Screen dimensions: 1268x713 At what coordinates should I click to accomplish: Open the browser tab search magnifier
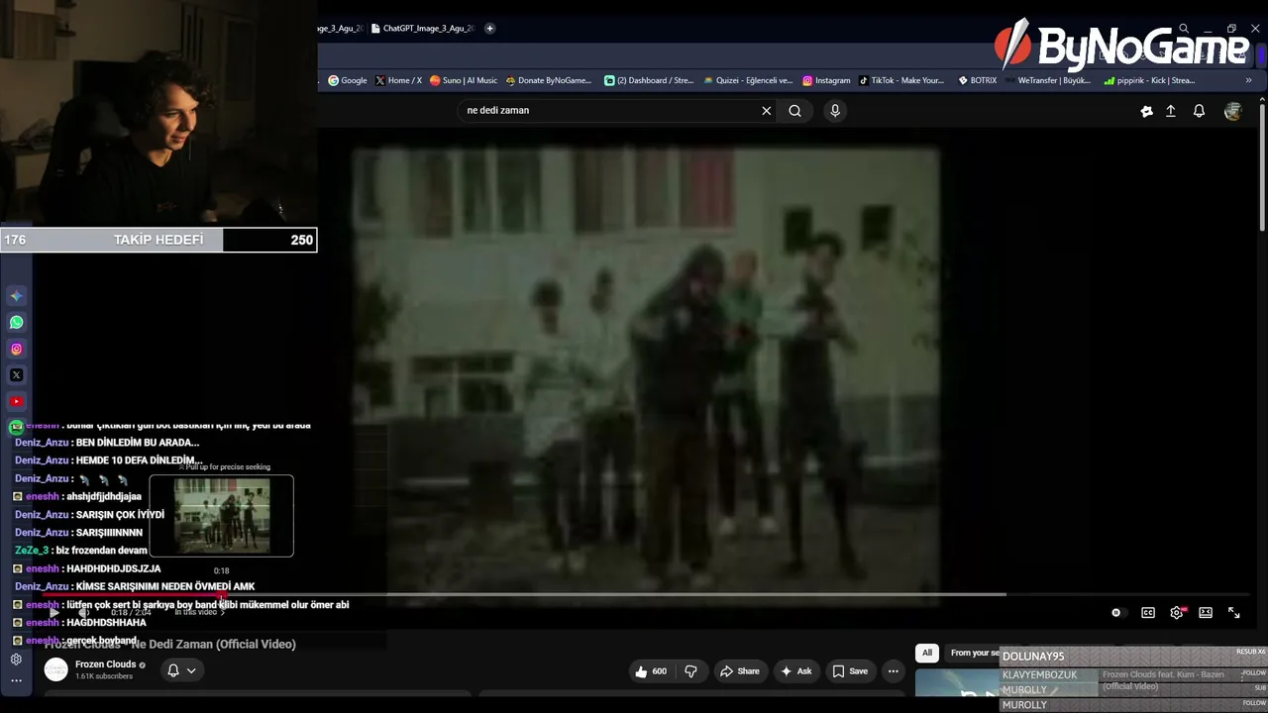[1184, 29]
